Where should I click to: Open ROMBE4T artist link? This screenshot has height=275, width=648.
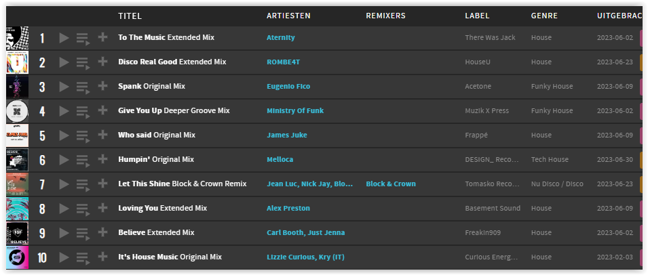[283, 62]
